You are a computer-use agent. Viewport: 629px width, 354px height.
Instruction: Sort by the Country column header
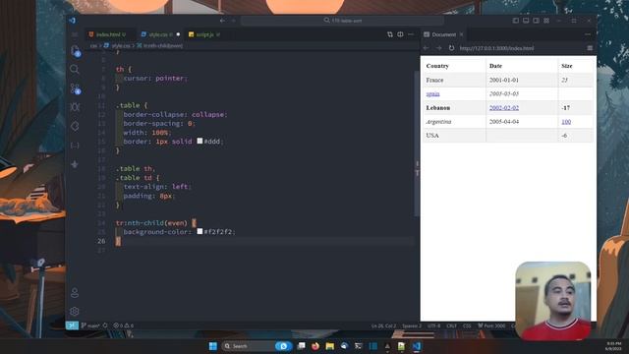click(454, 66)
